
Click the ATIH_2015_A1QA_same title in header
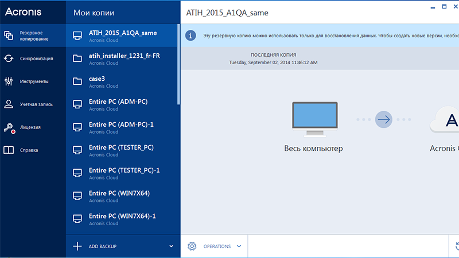click(227, 13)
